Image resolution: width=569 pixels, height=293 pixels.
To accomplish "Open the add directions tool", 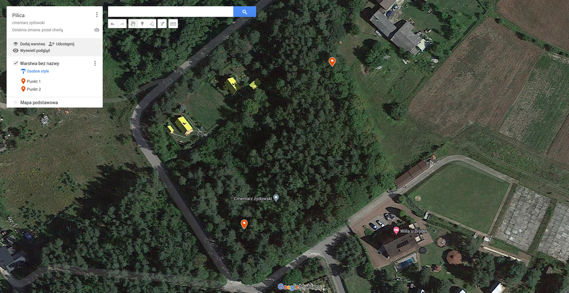I will (162, 24).
